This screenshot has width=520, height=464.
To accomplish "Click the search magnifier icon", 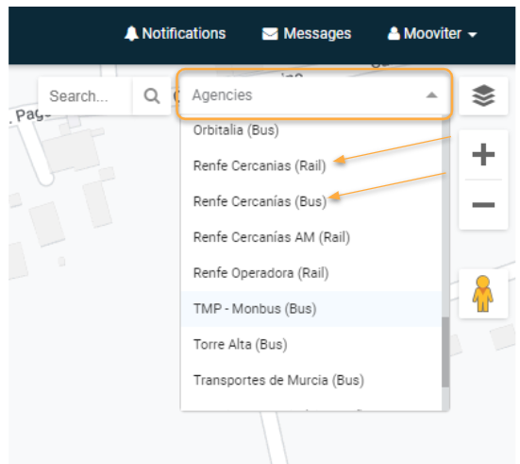I will pyautogui.click(x=152, y=96).
